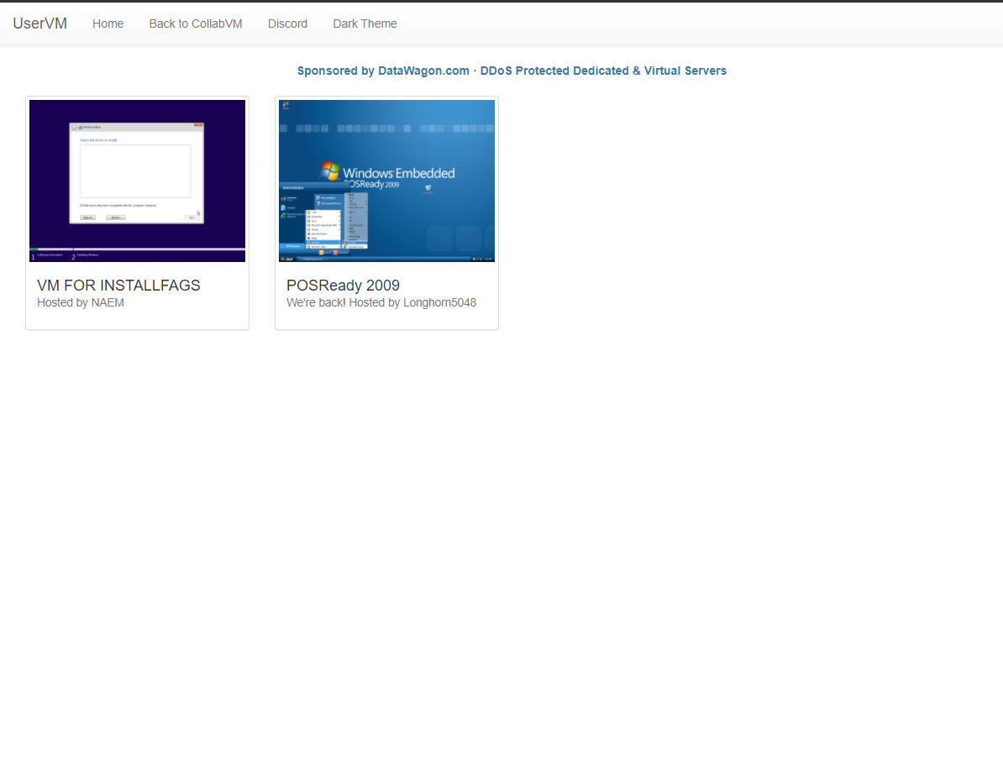
Task: Click the red Shut Down icon in preview
Action: point(336,251)
